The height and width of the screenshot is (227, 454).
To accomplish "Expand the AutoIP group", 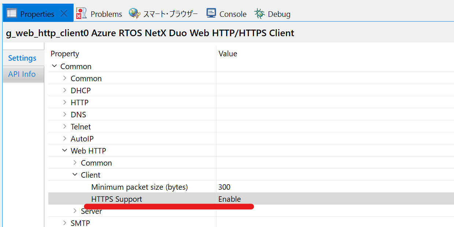I will coord(65,139).
